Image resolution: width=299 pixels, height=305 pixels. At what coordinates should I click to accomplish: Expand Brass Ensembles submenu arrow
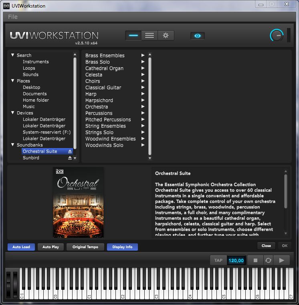tap(143, 55)
